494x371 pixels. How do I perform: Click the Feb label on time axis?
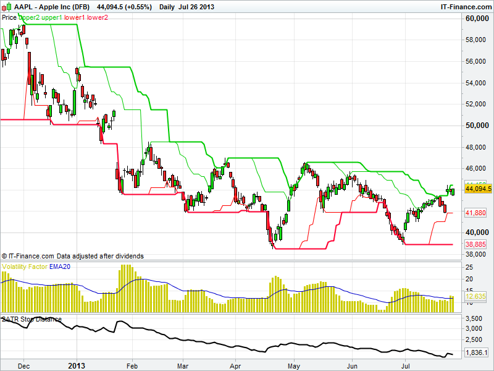tap(132, 366)
